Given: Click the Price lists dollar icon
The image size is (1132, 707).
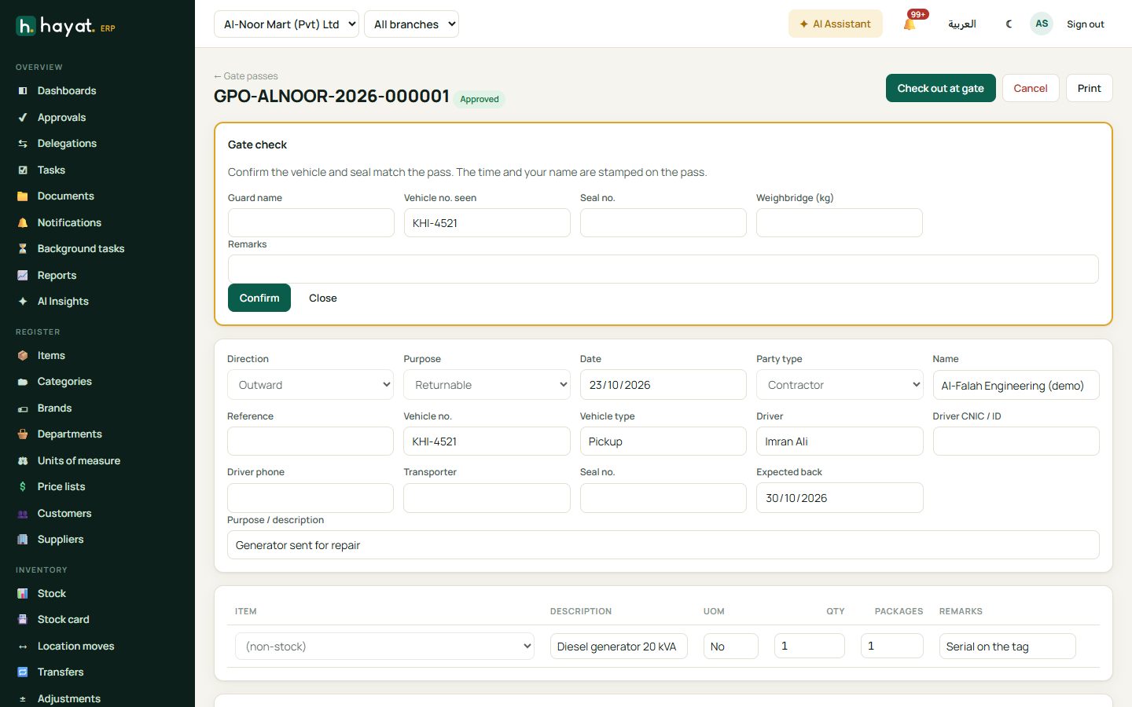Looking at the screenshot, I should (23, 487).
